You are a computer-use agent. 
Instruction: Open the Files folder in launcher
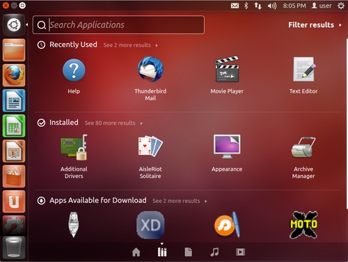(x=14, y=50)
